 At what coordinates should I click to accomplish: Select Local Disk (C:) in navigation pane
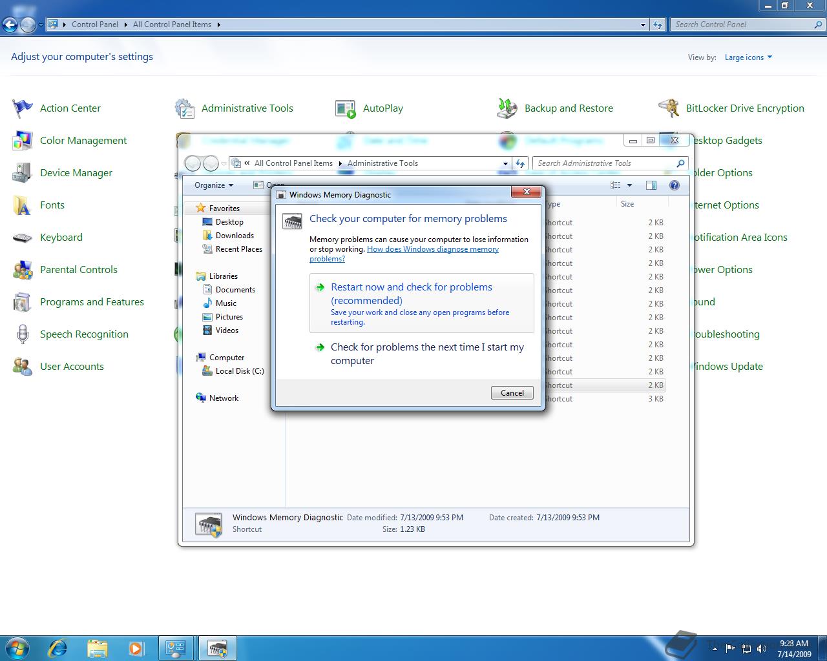(240, 371)
